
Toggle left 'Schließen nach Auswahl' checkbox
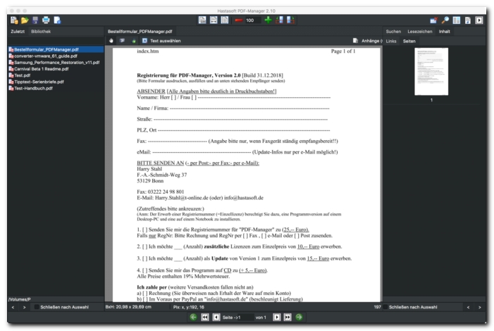coord(37,307)
